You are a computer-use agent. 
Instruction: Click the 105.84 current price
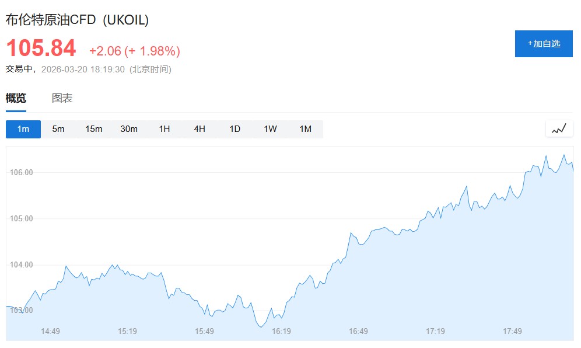pos(41,48)
